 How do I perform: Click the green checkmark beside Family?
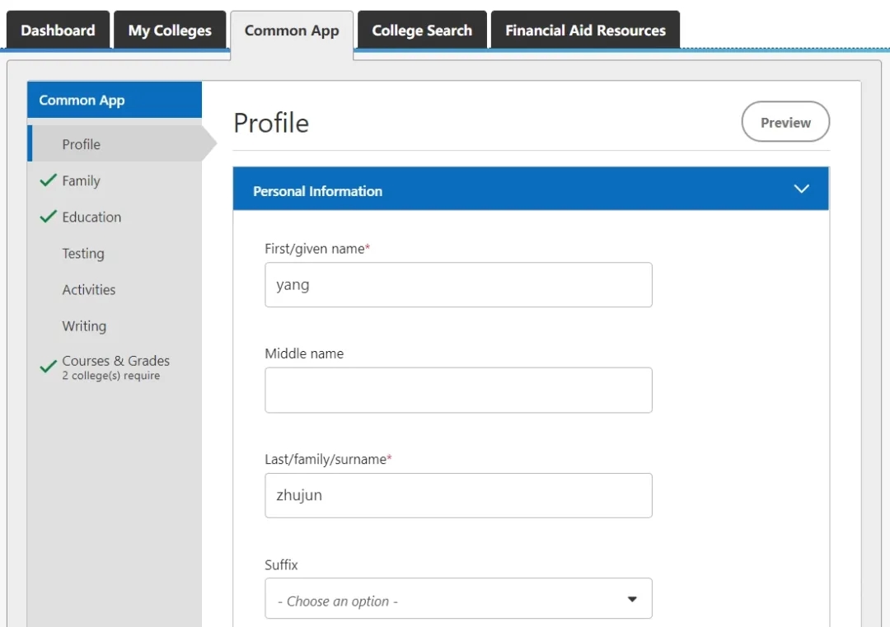pyautogui.click(x=48, y=180)
